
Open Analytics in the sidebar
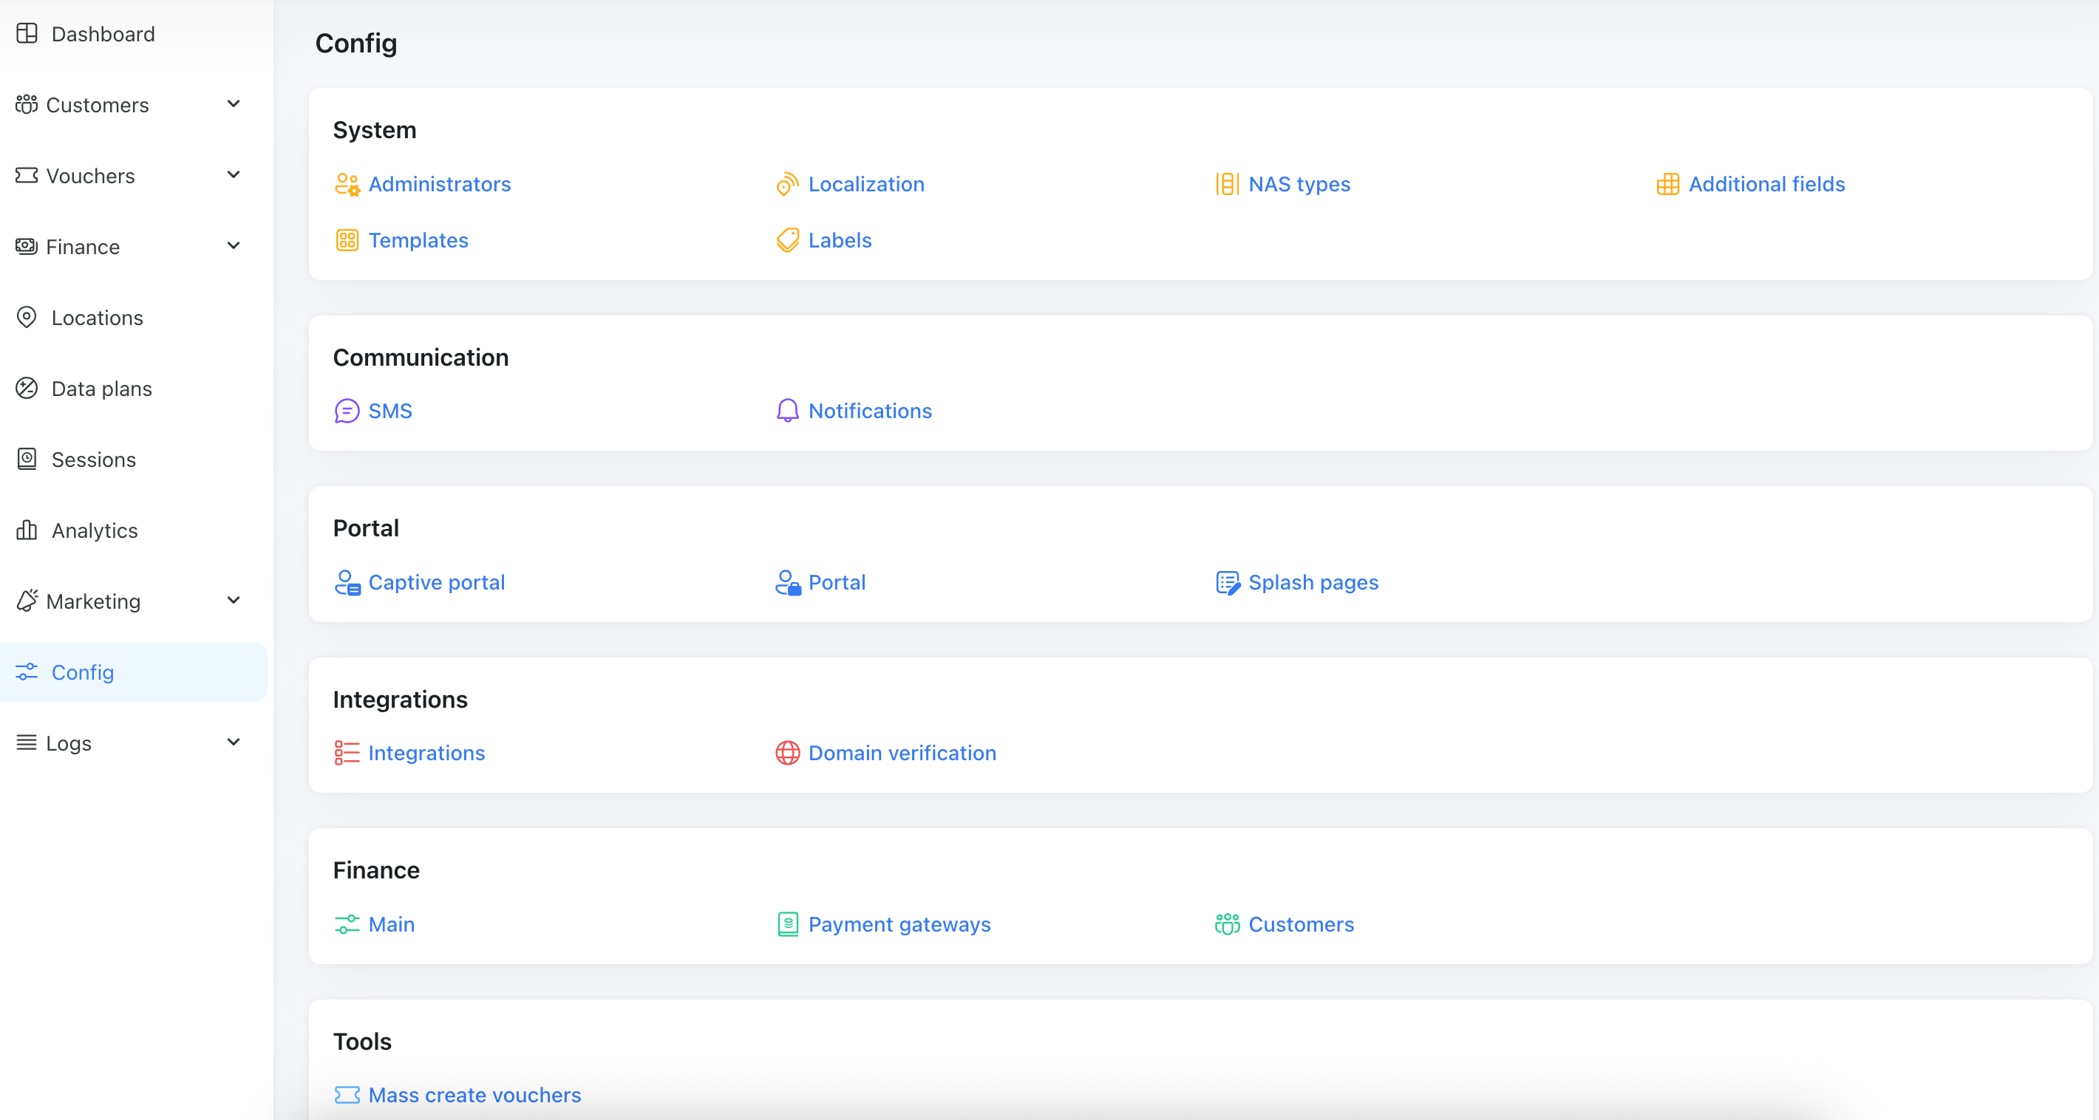pyautogui.click(x=95, y=531)
